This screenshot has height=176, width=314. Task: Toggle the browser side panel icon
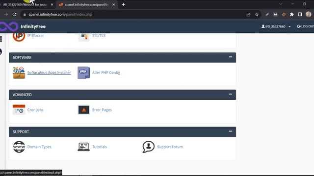pos(300,14)
